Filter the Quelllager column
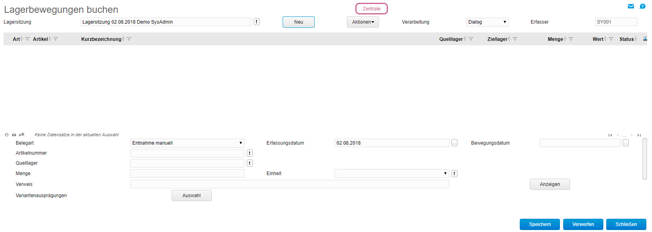Image resolution: width=652 pixels, height=232 pixels. tap(471, 39)
